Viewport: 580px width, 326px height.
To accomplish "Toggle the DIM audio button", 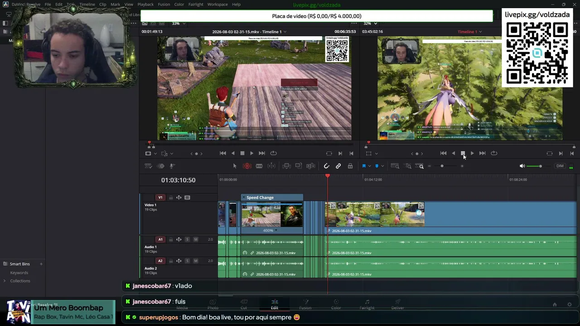I will click(560, 166).
